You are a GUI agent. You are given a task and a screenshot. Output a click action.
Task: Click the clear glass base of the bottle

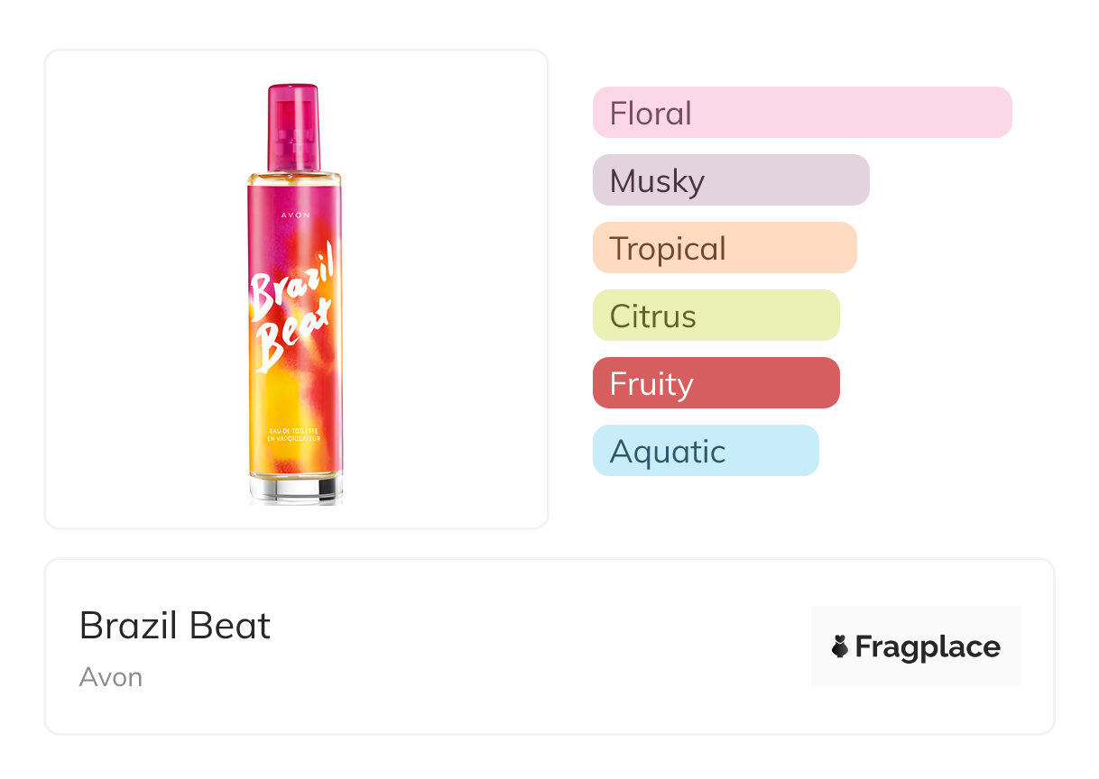[296, 490]
